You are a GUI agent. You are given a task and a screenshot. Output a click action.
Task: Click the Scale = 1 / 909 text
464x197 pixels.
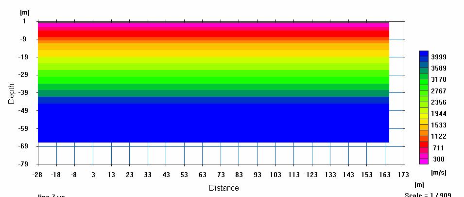point(428,195)
